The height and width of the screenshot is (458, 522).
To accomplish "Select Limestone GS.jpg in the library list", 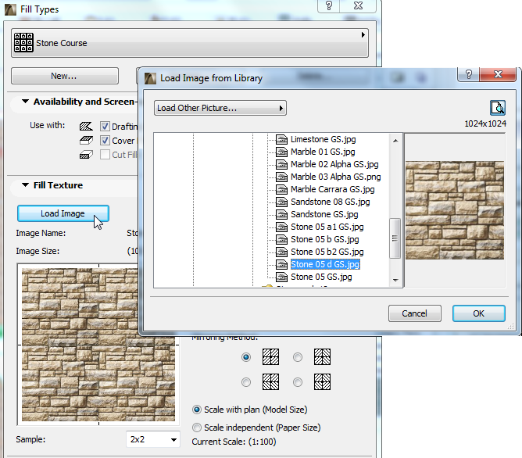I will point(323,139).
